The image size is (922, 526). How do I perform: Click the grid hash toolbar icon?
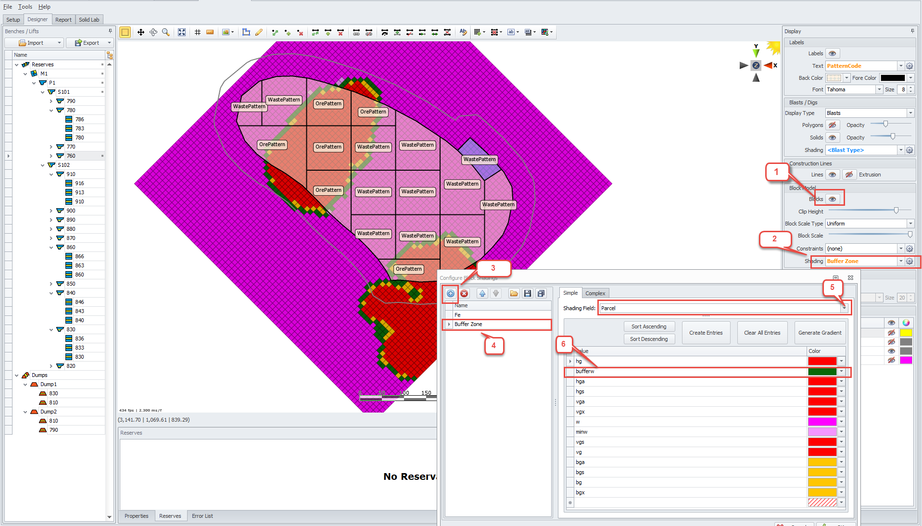coord(198,32)
